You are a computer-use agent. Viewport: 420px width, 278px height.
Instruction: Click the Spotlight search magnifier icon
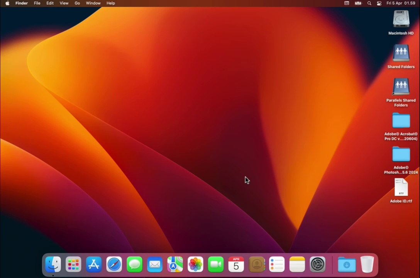click(x=369, y=3)
